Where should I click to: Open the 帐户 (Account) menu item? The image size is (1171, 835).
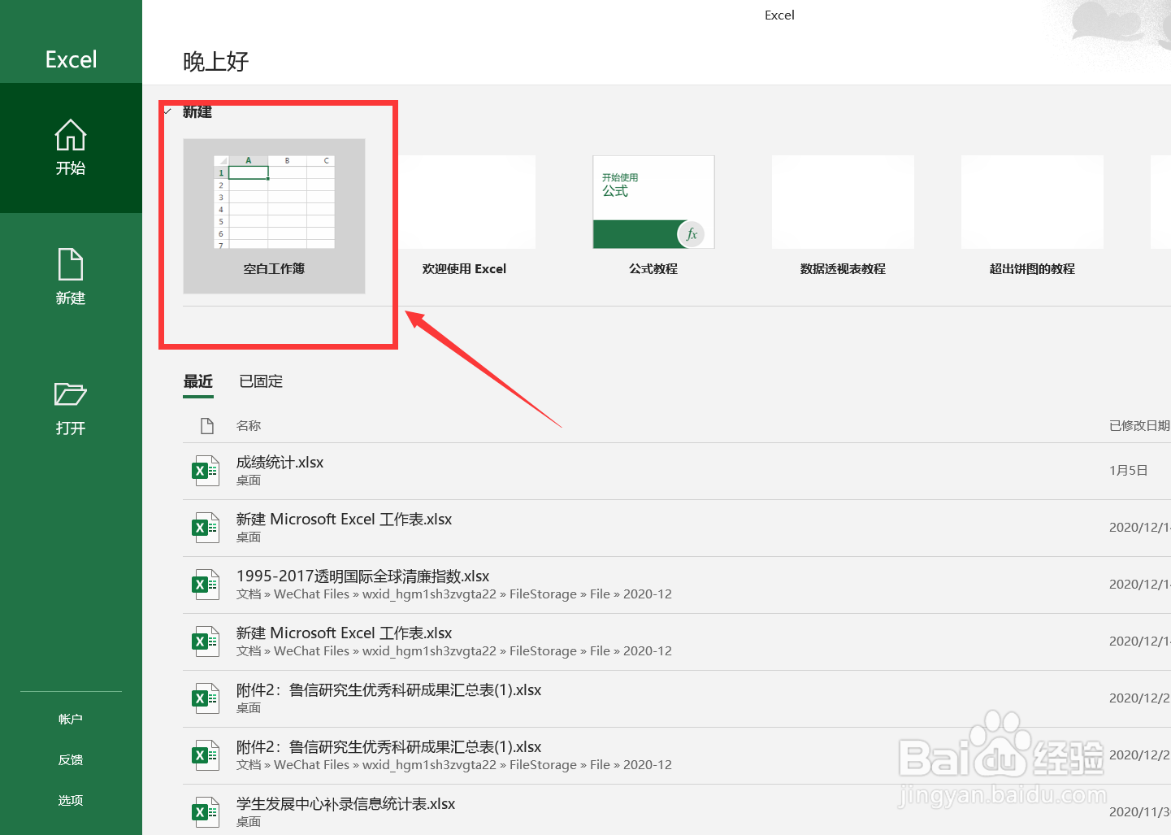pos(71,719)
